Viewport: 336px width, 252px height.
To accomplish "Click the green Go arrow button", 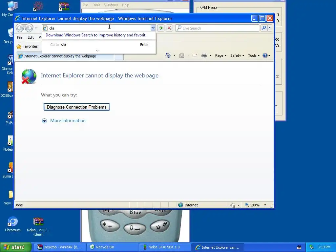I will click(160, 28).
